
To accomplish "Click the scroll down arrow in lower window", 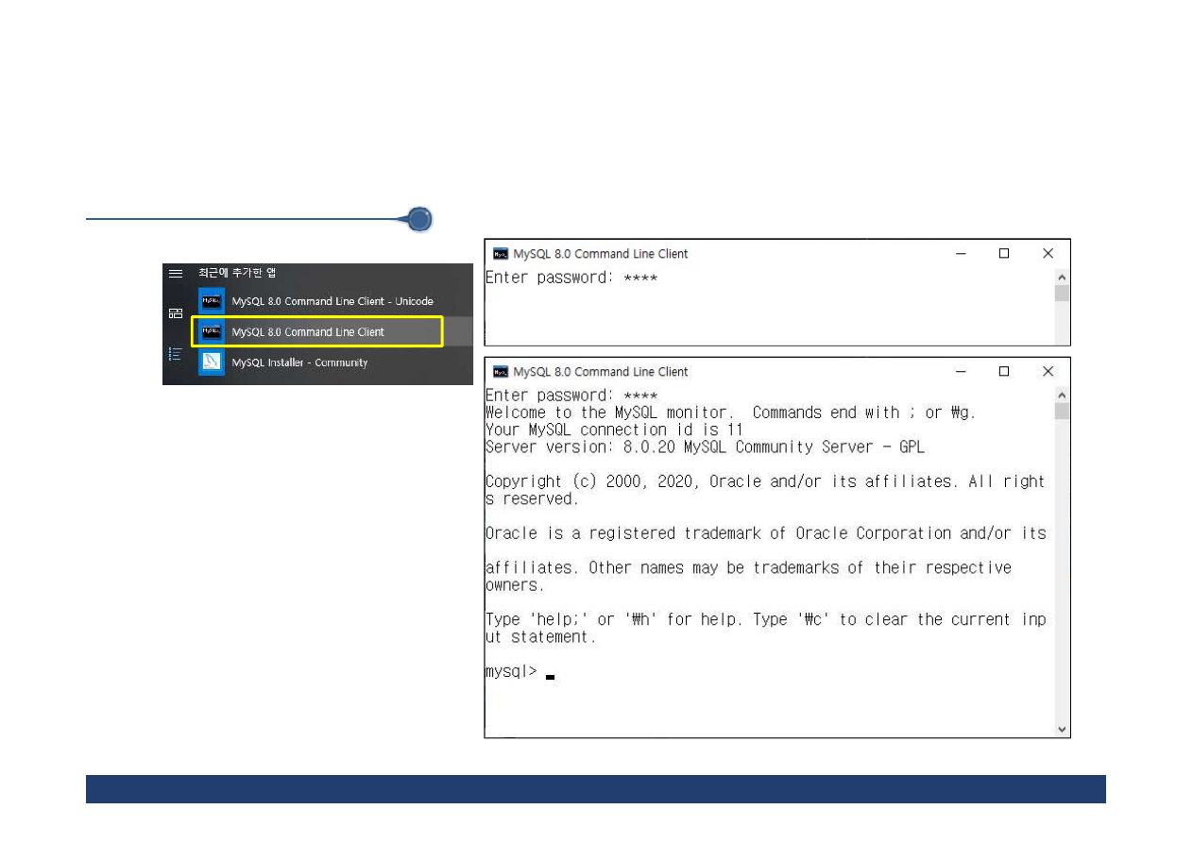I will [1062, 729].
